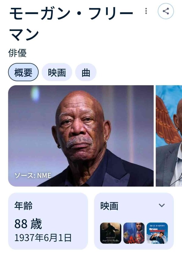Viewport: 182px width, 254px height.
Task: Click the ソース: NME source label
Action: click(33, 175)
